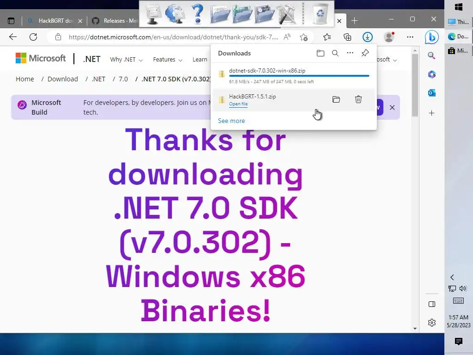Image resolution: width=473 pixels, height=355 pixels.
Task: Refresh the current page
Action: [x=33, y=37]
